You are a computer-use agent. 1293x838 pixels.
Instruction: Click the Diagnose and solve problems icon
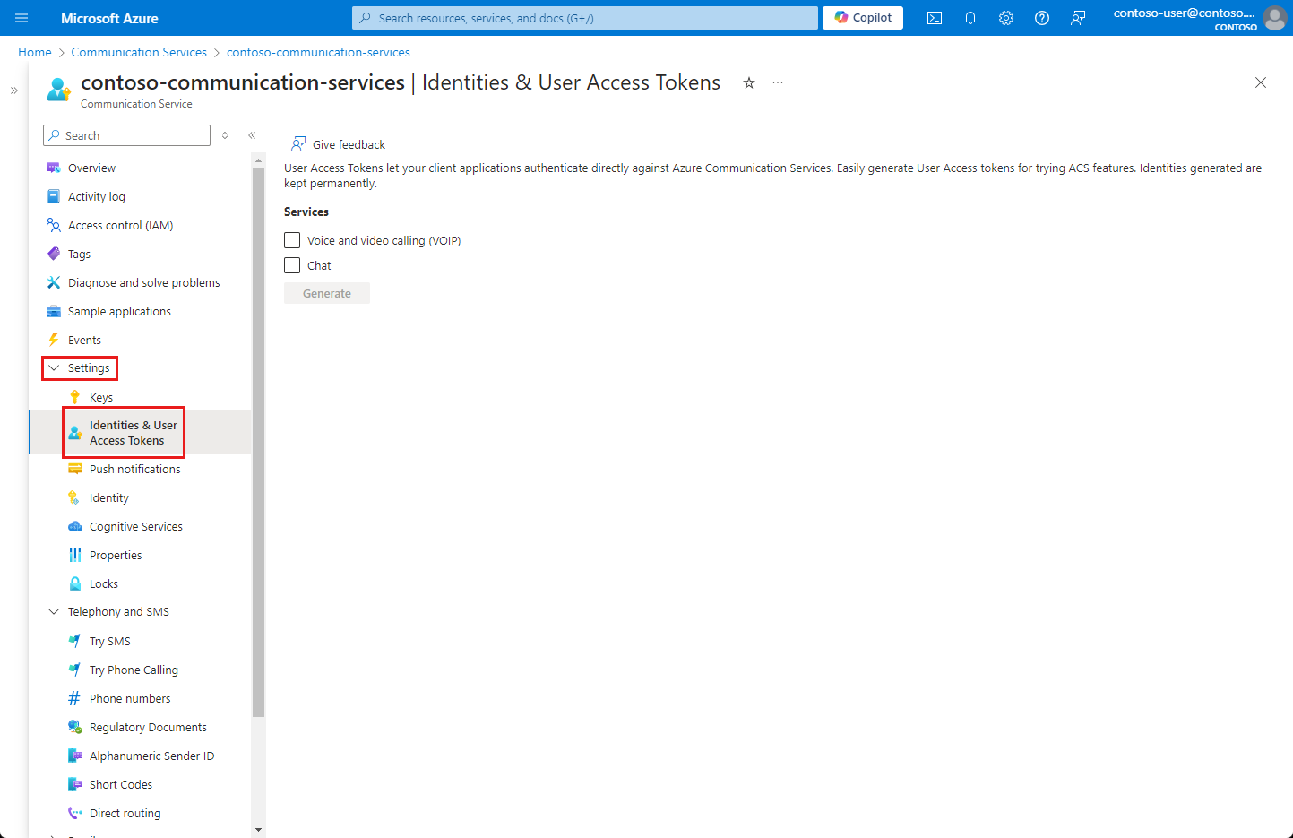point(54,282)
